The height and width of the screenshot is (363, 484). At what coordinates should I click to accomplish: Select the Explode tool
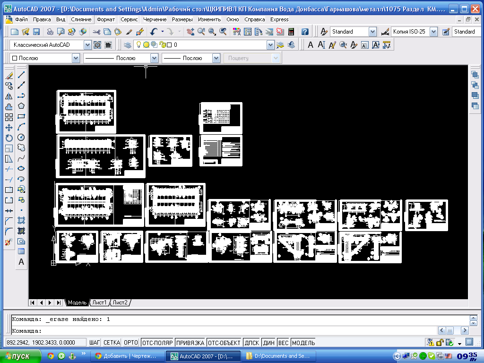9,242
